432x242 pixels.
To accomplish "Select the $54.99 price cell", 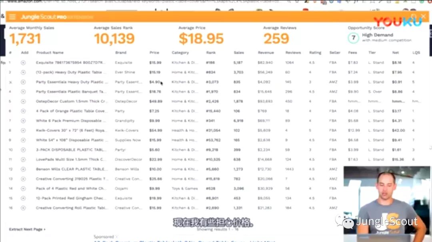I will [x=156, y=130].
